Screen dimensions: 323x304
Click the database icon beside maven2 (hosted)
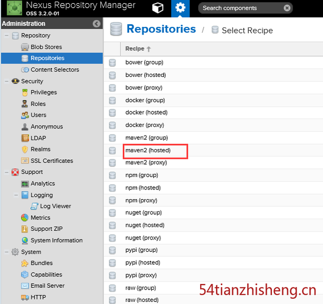[x=113, y=151]
